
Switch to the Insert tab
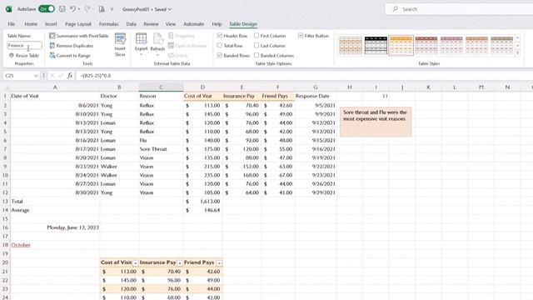(x=51, y=24)
